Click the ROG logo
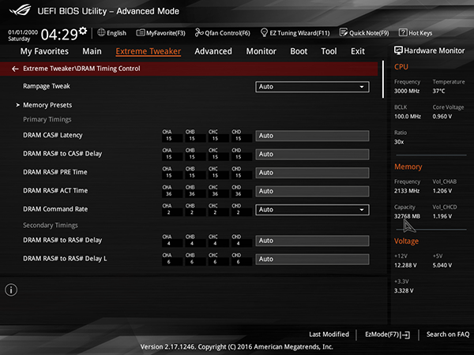 click(20, 10)
